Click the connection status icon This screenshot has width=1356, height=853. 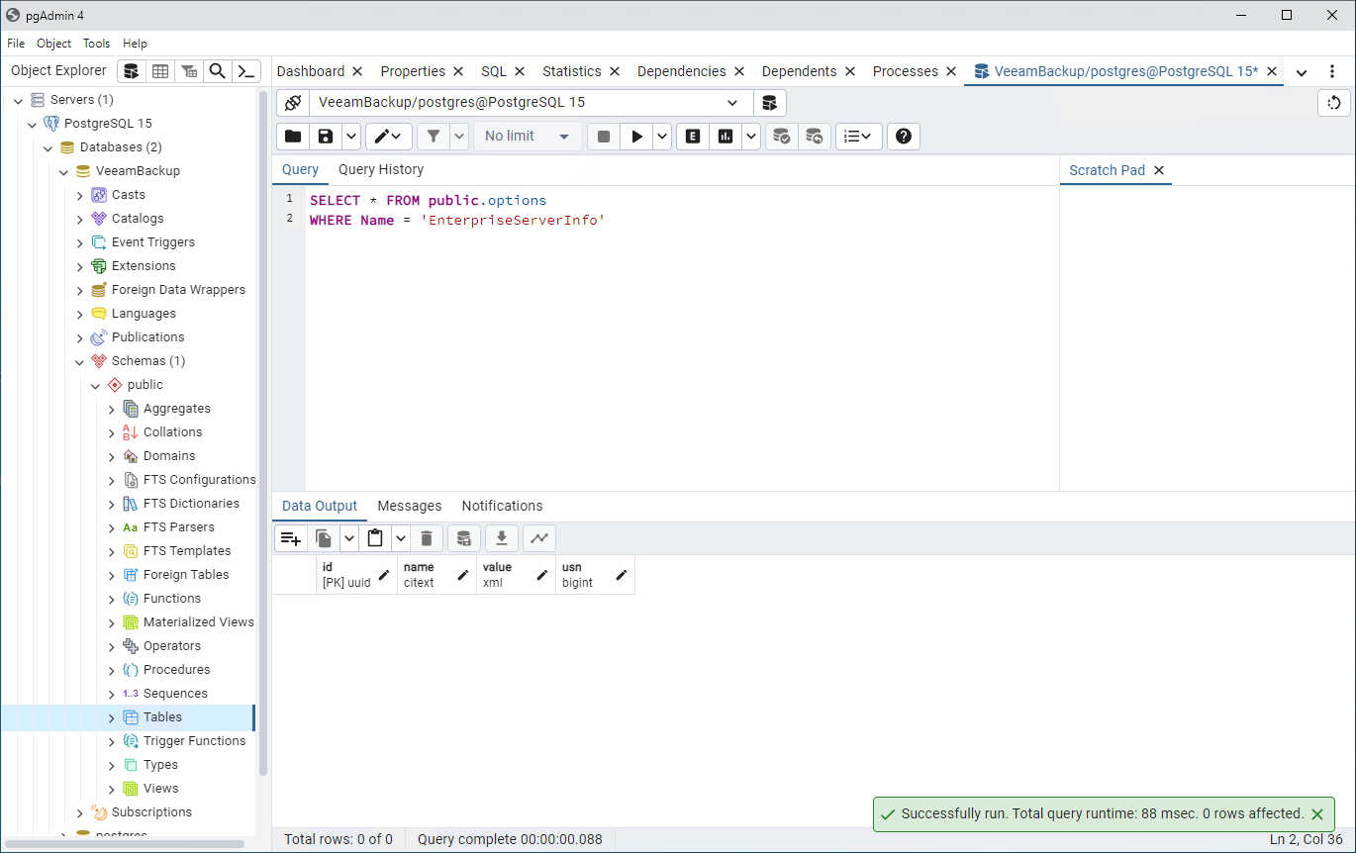(292, 103)
